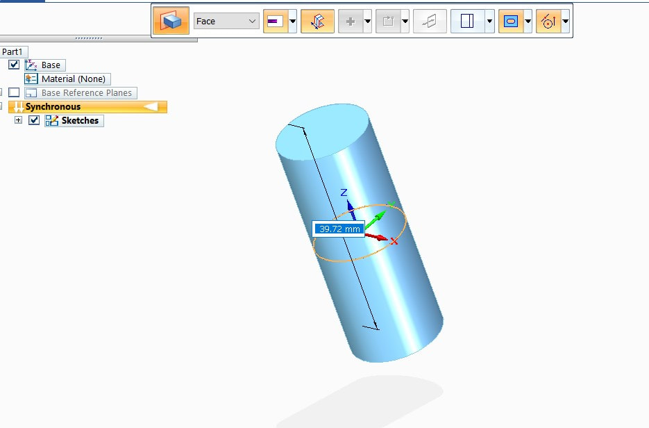Click the highlighted steering wheel tool icon
This screenshot has width=649, height=428.
(317, 21)
